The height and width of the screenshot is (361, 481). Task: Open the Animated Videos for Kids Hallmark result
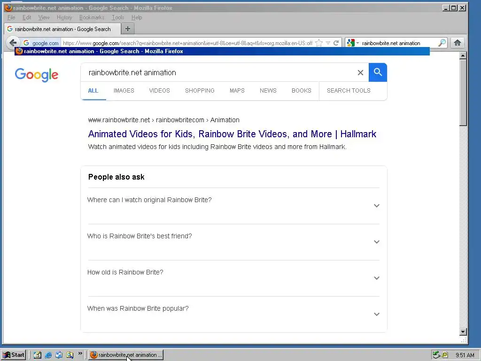232,134
